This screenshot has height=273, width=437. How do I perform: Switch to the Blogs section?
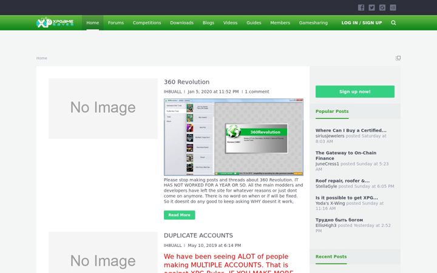coord(208,23)
